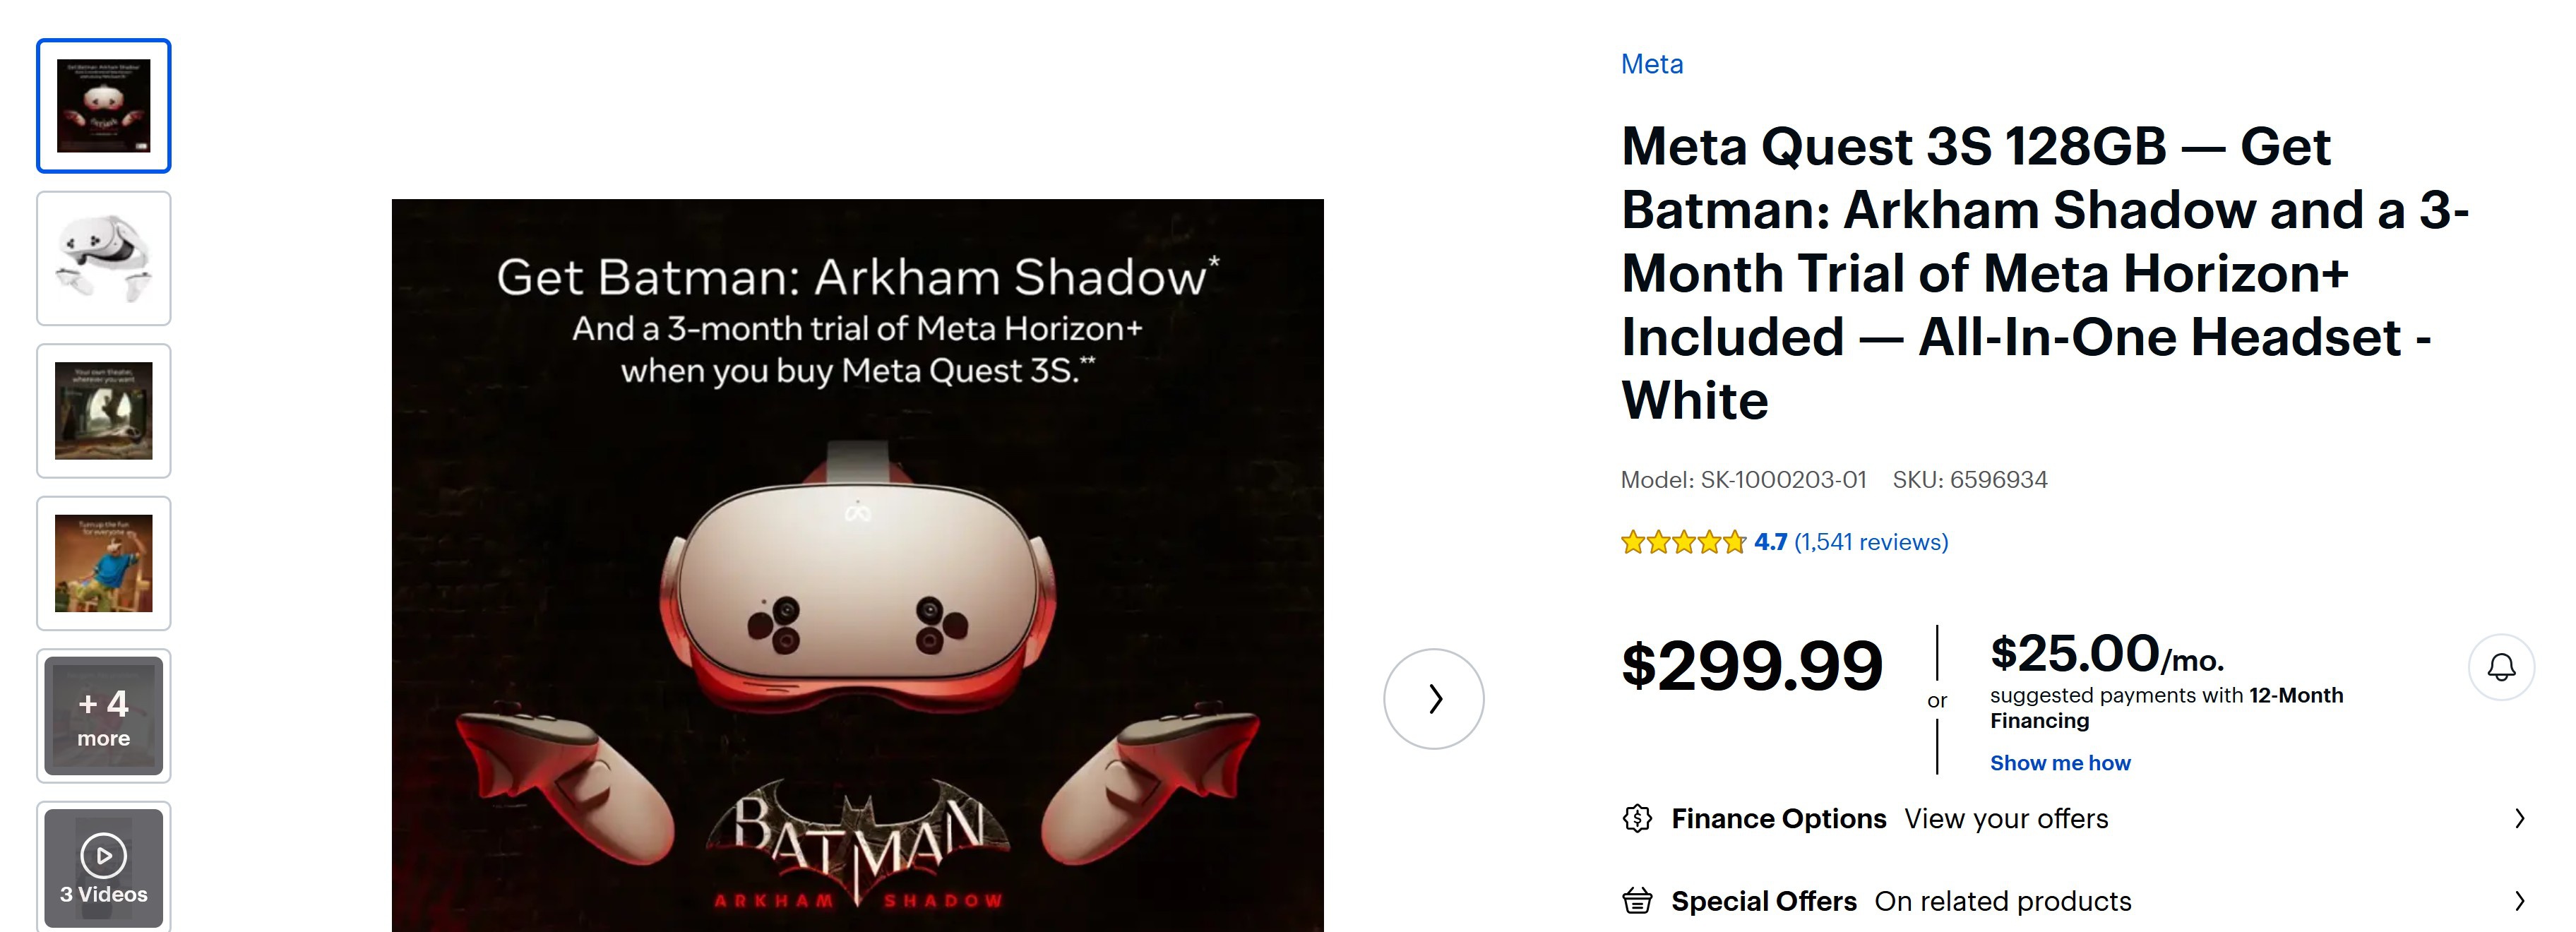The image size is (2576, 932).
Task: Click 'Show me how' financing link
Action: (x=2060, y=763)
